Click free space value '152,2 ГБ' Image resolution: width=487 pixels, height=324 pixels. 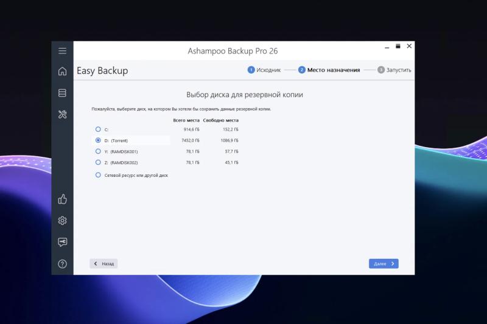[231, 129]
